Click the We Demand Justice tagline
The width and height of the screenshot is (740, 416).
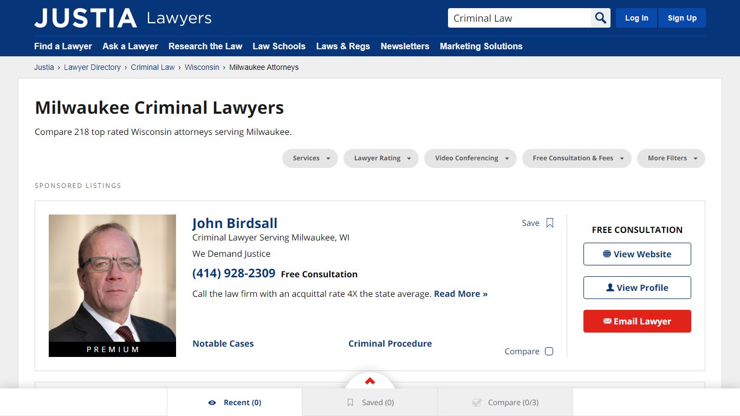[x=231, y=253]
